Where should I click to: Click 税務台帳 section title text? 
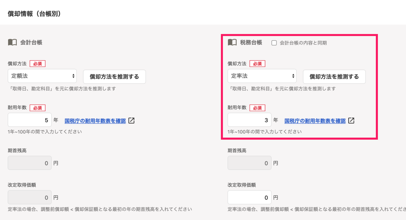pyautogui.click(x=251, y=42)
